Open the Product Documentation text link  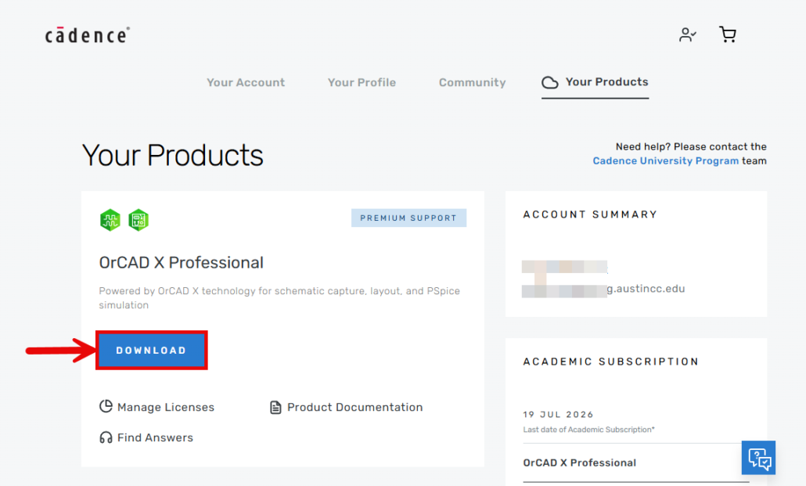tap(354, 407)
